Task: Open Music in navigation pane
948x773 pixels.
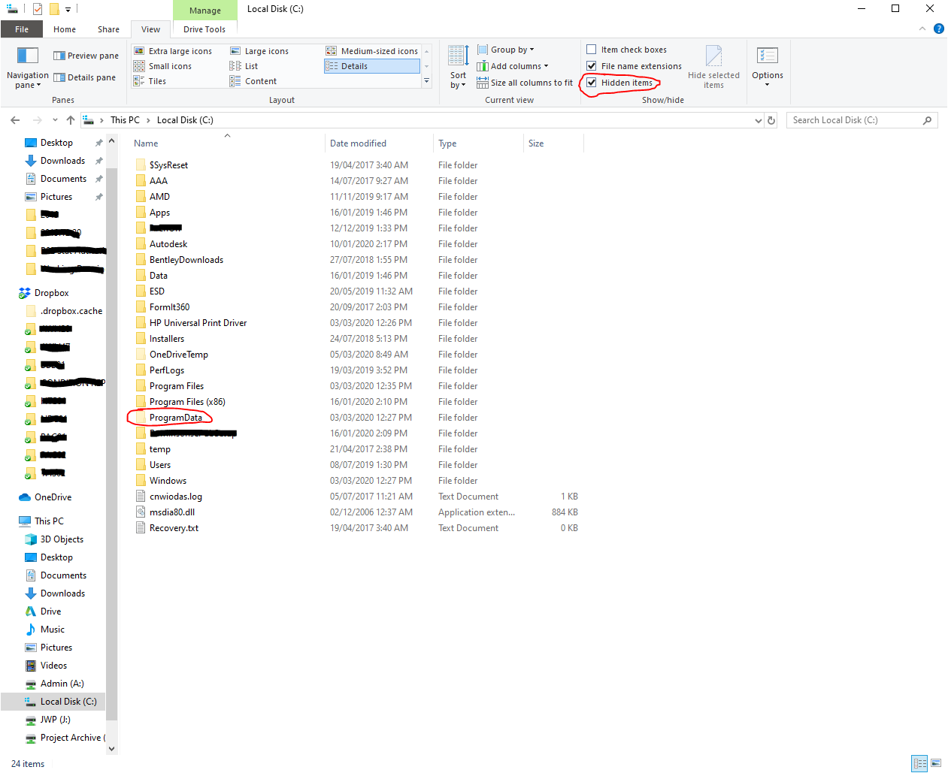Action: pos(52,630)
